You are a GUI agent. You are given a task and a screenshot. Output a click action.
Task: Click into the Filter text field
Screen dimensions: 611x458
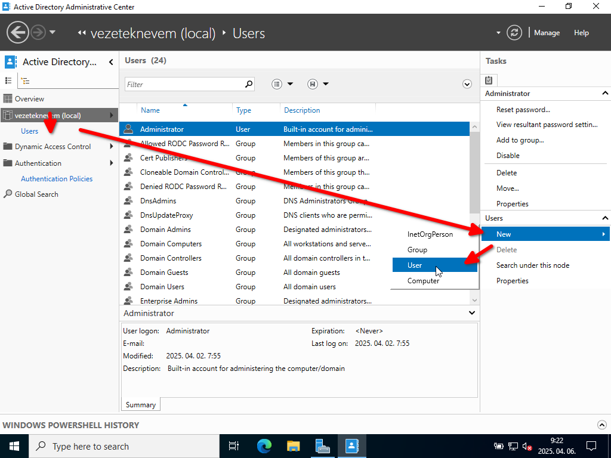(x=184, y=84)
